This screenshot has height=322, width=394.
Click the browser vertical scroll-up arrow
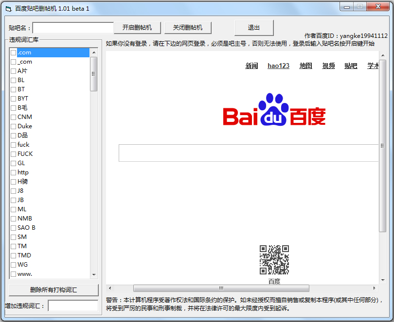(383, 55)
